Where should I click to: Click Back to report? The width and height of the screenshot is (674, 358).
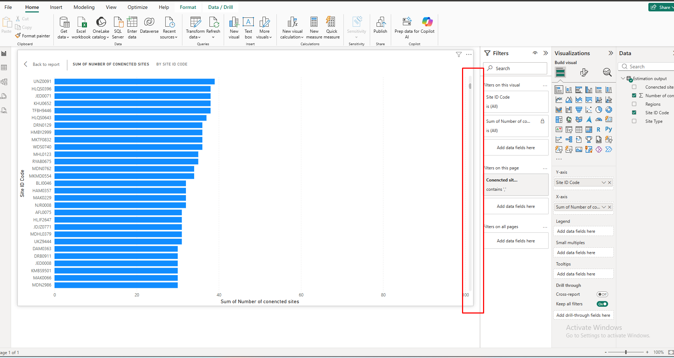tap(42, 64)
